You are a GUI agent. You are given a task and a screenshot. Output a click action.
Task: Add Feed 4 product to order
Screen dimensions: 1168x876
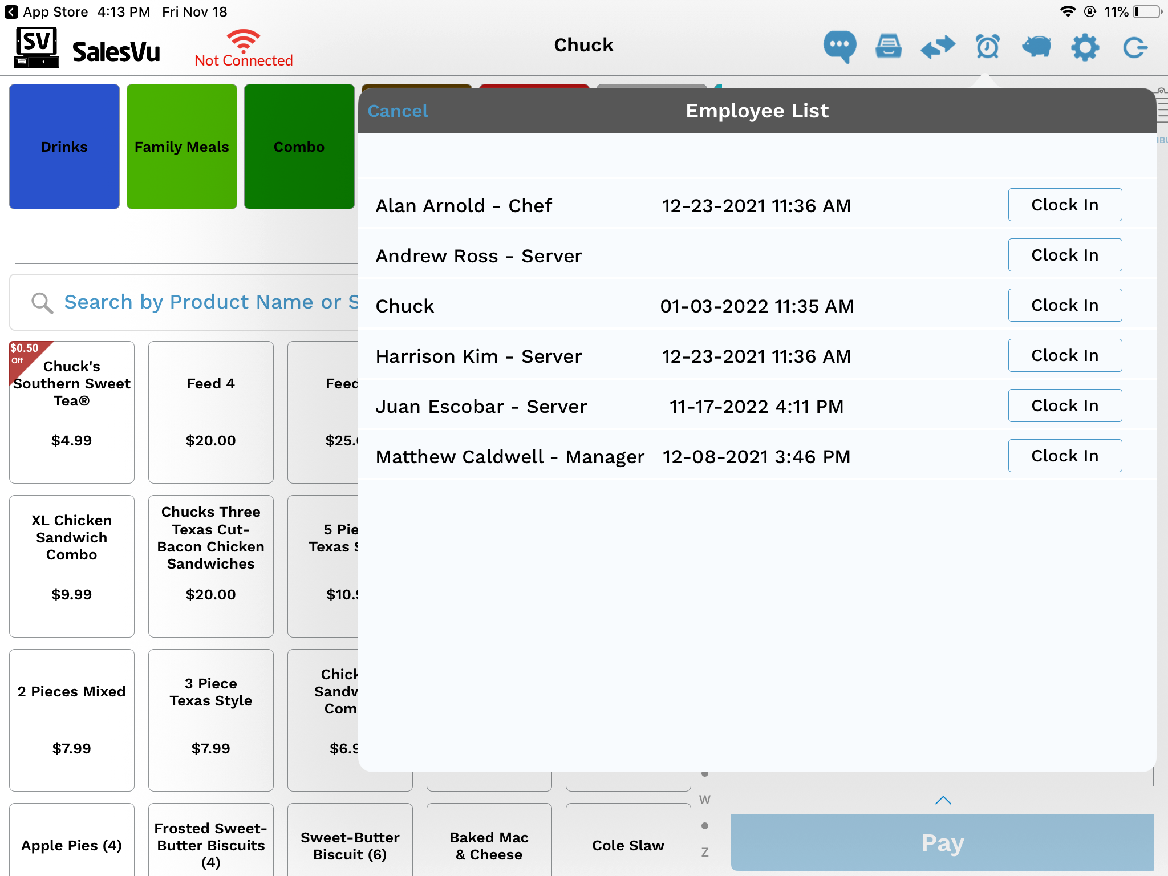211,412
